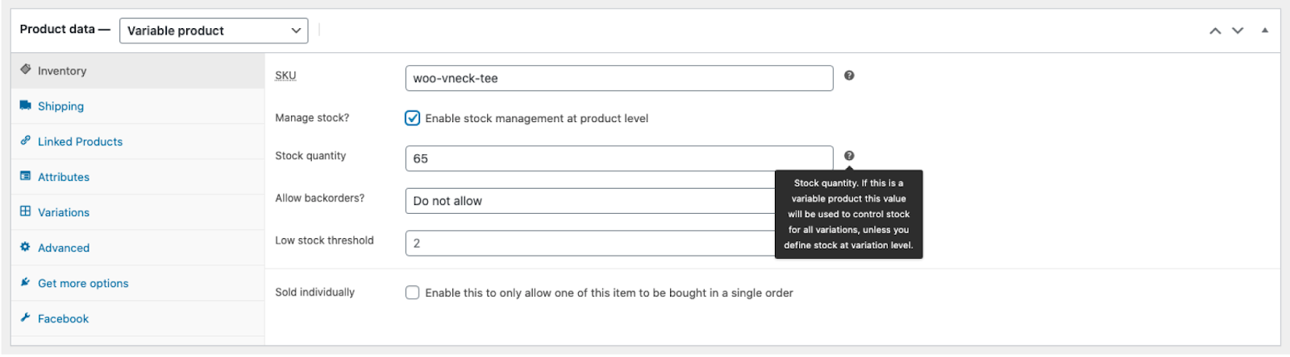
Task: Click the Facebook wrench icon
Action: pyautogui.click(x=26, y=318)
